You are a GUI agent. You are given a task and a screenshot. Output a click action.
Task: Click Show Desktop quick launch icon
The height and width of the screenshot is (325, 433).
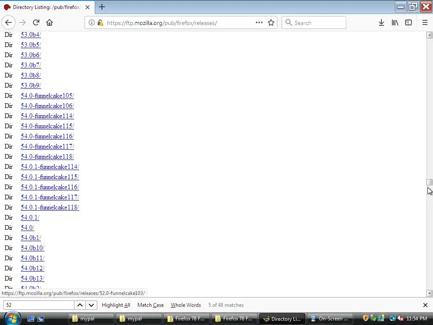30,319
